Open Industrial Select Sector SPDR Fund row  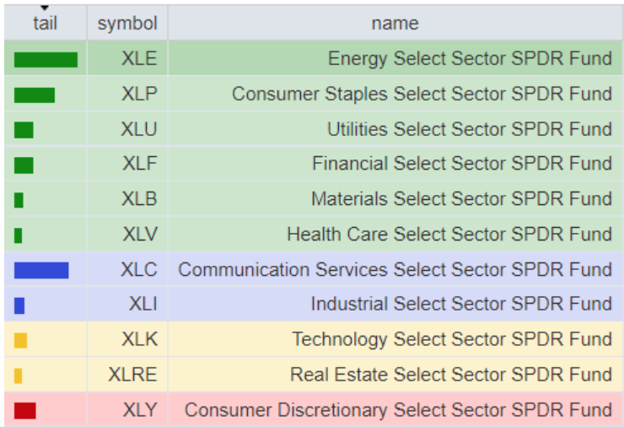tap(461, 305)
